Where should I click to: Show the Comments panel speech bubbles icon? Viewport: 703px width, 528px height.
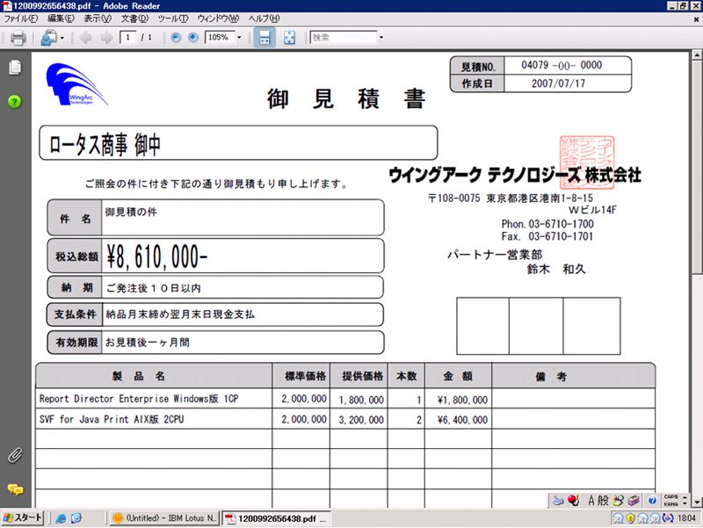point(15,489)
